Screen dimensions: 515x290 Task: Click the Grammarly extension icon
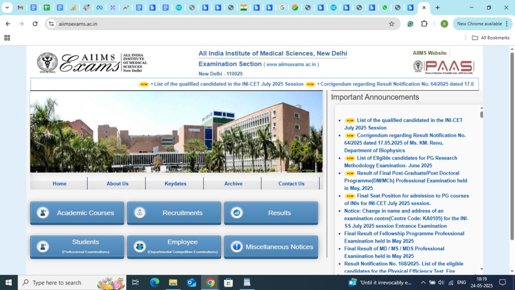(410, 24)
